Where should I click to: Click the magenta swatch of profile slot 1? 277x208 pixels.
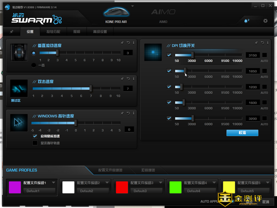(15, 187)
